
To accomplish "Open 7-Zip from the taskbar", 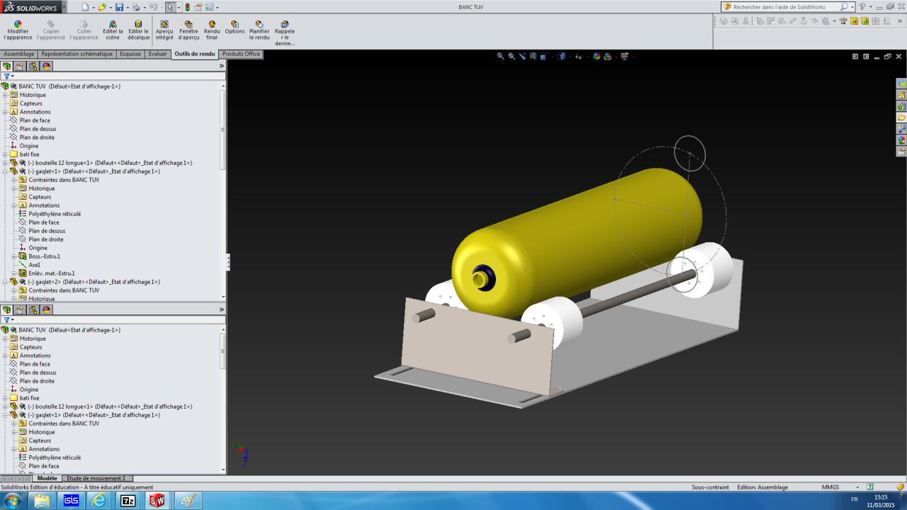I will pos(128,501).
